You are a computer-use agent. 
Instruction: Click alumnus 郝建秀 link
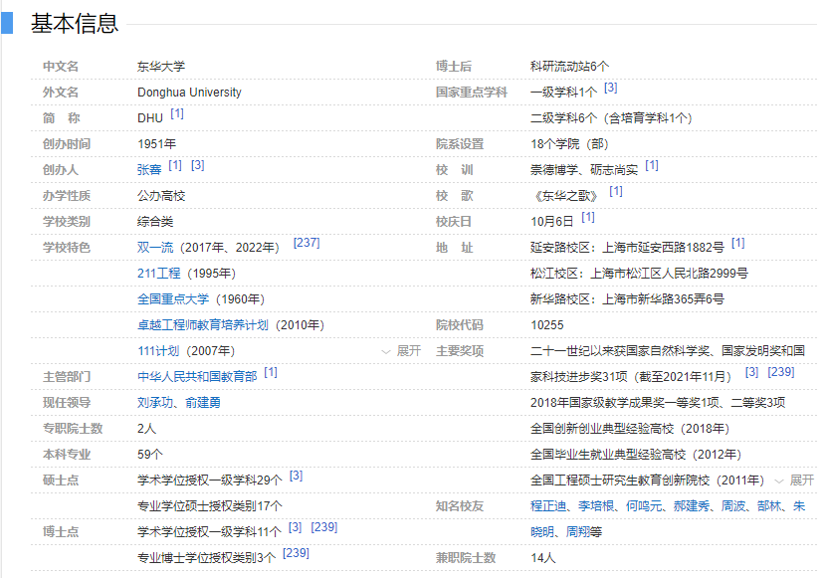coord(691,506)
